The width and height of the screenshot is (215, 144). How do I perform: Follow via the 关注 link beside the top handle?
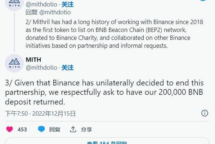67,5
